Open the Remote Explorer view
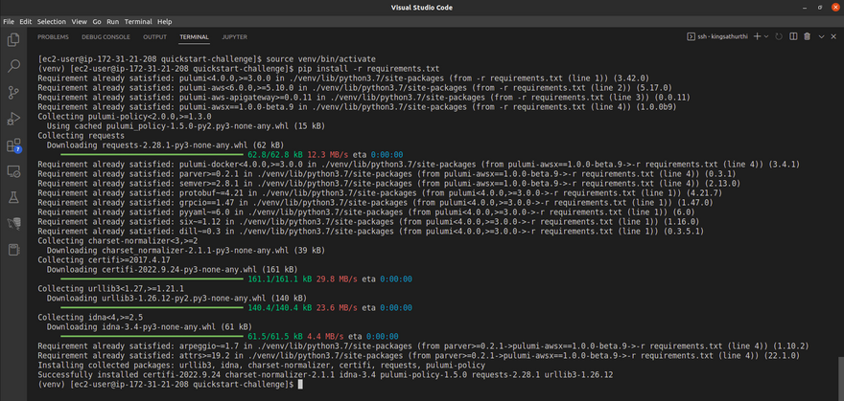Viewport: 844px width, 401px height. [x=13, y=172]
